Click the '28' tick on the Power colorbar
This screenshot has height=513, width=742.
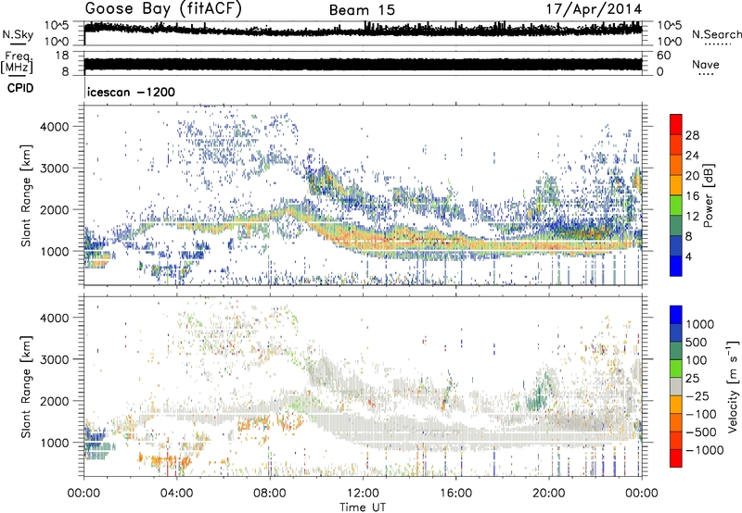692,135
